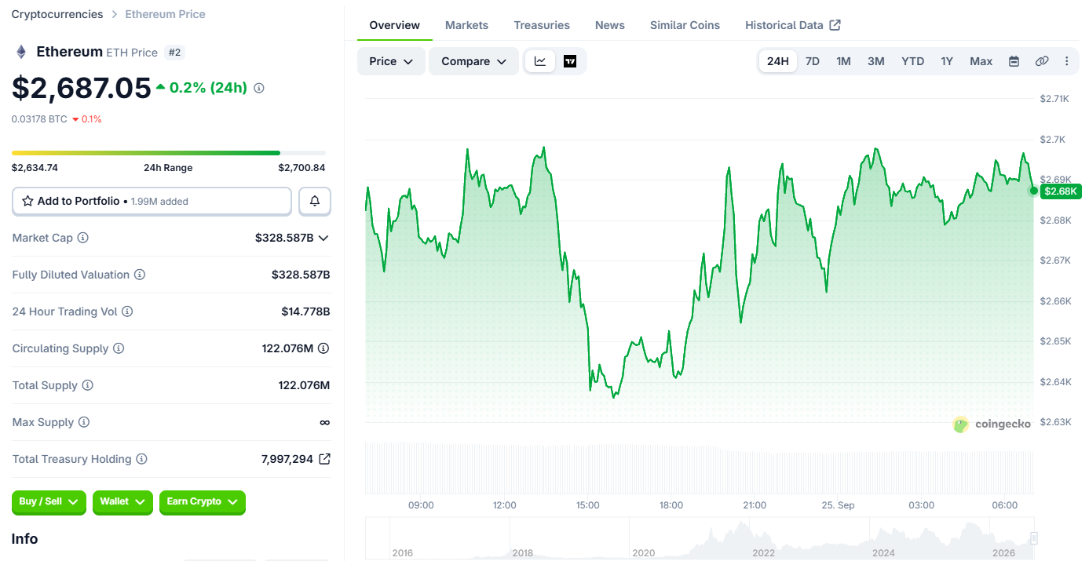The height and width of the screenshot is (561, 1089).
Task: Switch to TradingView chart view
Action: point(570,61)
